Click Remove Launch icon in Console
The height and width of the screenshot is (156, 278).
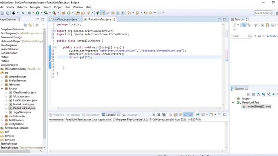[x=159, y=115]
